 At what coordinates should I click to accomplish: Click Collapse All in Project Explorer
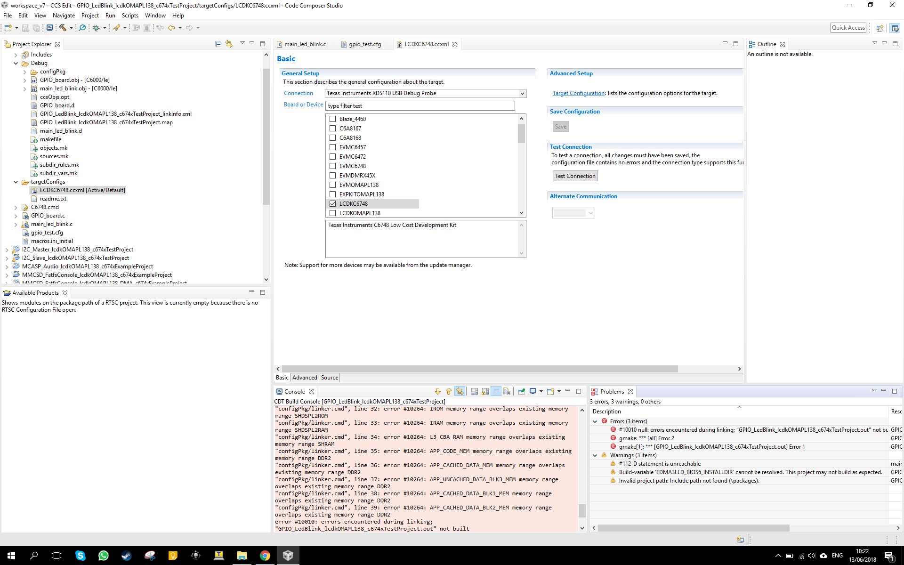pyautogui.click(x=218, y=44)
